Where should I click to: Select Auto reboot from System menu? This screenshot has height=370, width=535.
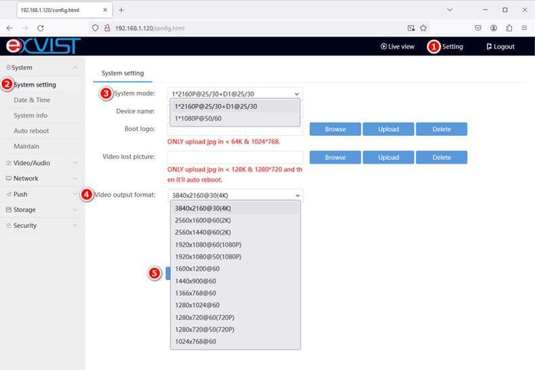31,131
